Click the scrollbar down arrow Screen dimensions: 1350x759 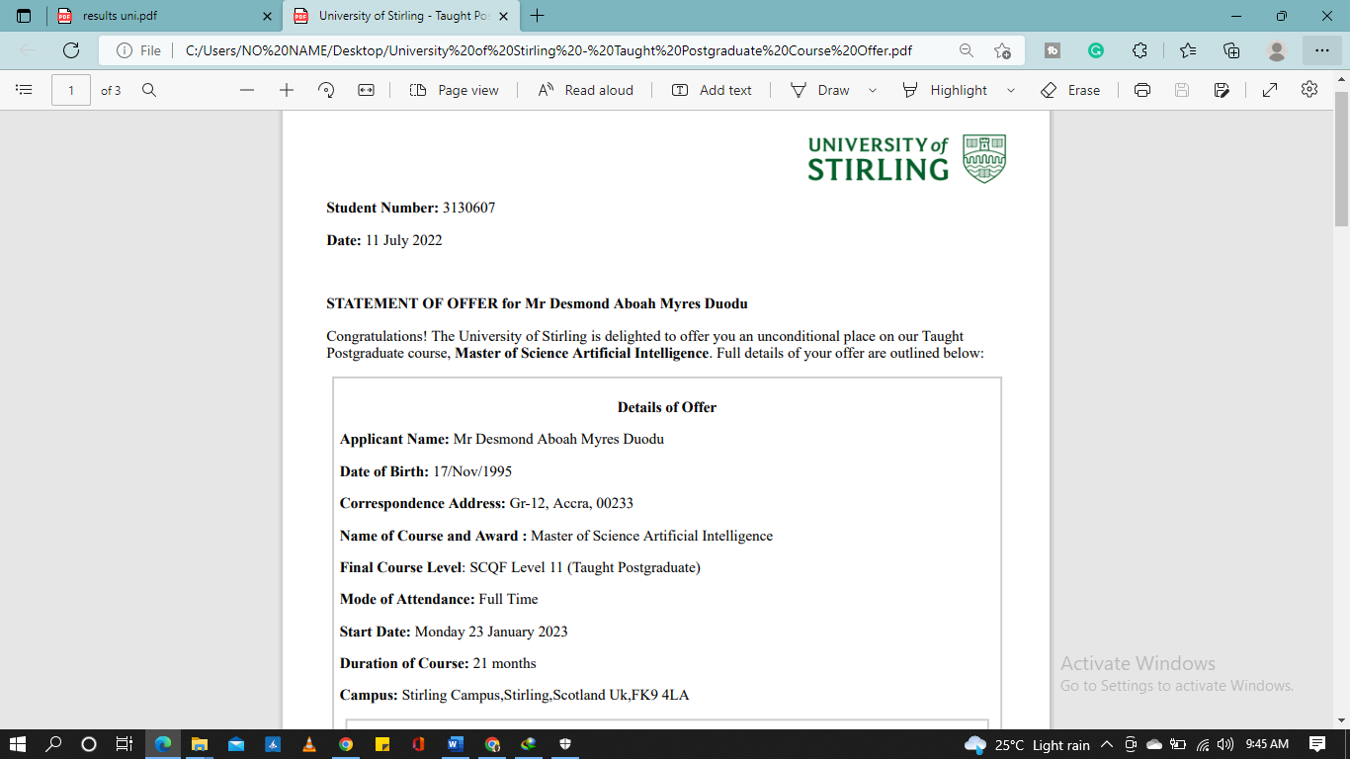1341,720
